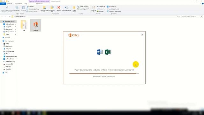204x115 pixels.
Task: Switch to the Вид ribbon tab
Action: 25,4
